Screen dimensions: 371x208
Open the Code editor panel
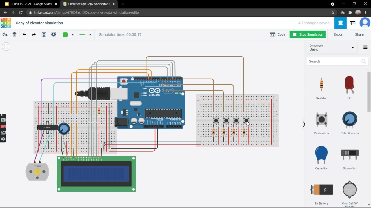[x=278, y=34]
